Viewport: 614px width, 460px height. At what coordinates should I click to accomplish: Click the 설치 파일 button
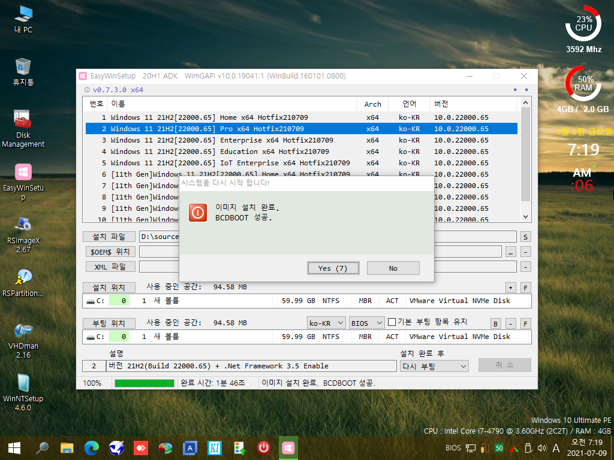point(109,237)
